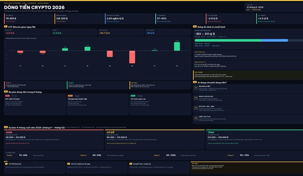Screen dimensions: 303x176
Task: Click the ~301 – 311 tỷ $ stablecoin total
Action: click(205, 34)
